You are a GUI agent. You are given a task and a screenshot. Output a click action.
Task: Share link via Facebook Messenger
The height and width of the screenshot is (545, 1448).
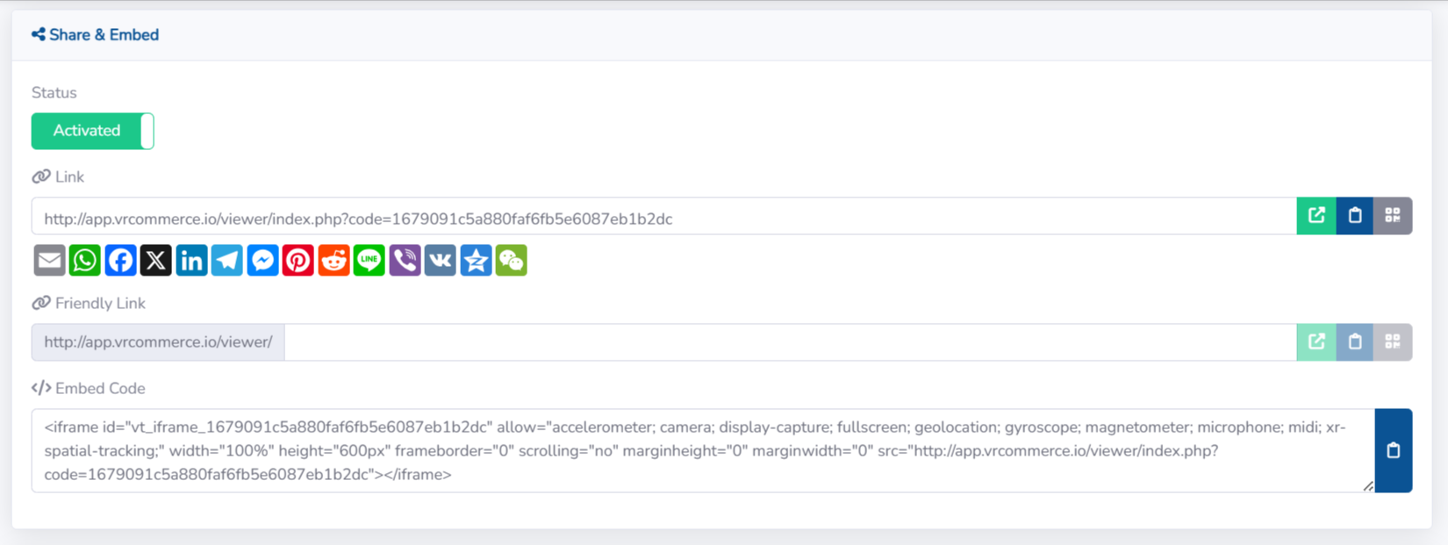[262, 261]
